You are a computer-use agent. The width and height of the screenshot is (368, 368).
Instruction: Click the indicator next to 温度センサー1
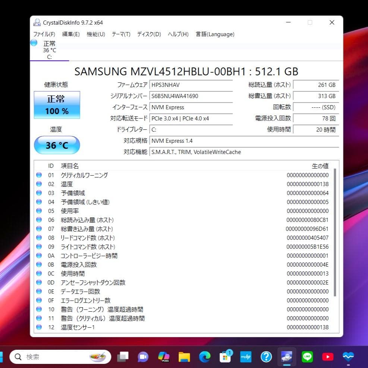point(39,327)
